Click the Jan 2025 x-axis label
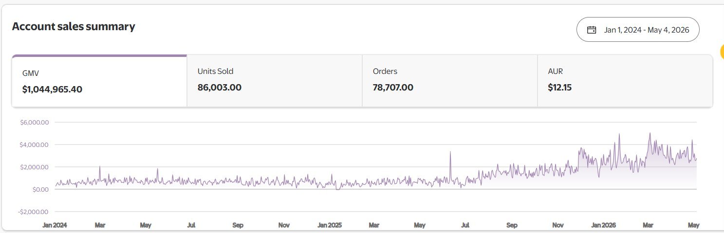 pos(330,225)
